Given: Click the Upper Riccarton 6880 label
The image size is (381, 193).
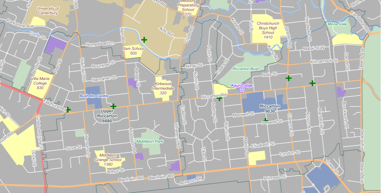Looking at the screenshot, I should pyautogui.click(x=107, y=116).
